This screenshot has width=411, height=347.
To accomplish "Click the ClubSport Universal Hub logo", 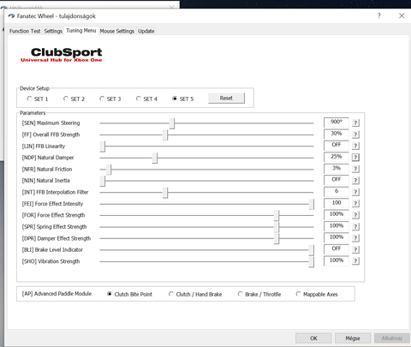I will [62, 55].
